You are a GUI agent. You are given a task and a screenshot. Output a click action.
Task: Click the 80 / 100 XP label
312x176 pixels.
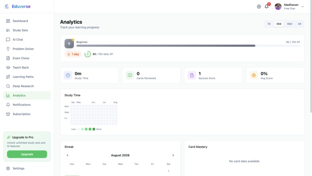click(x=293, y=42)
